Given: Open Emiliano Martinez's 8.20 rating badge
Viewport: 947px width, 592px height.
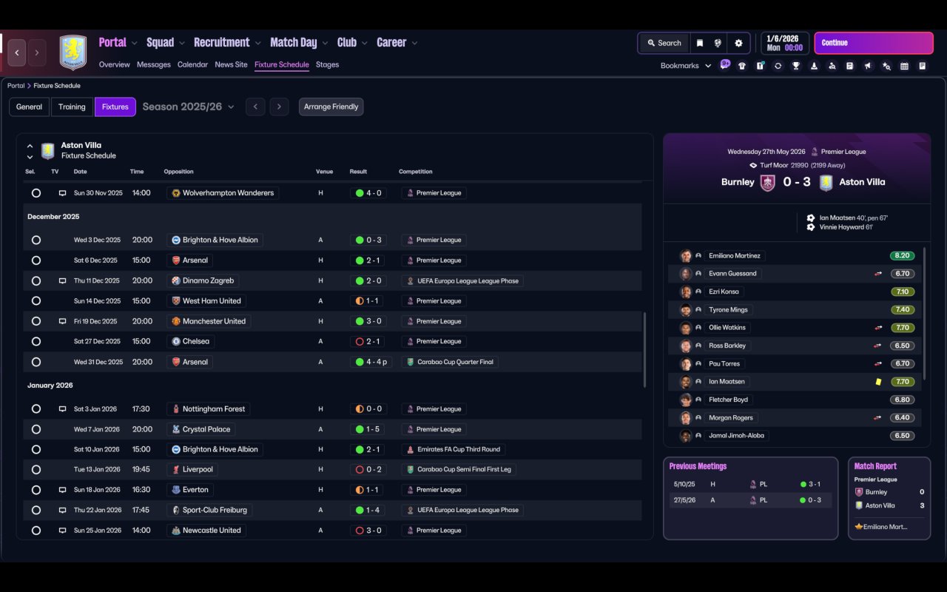Looking at the screenshot, I should (x=903, y=256).
